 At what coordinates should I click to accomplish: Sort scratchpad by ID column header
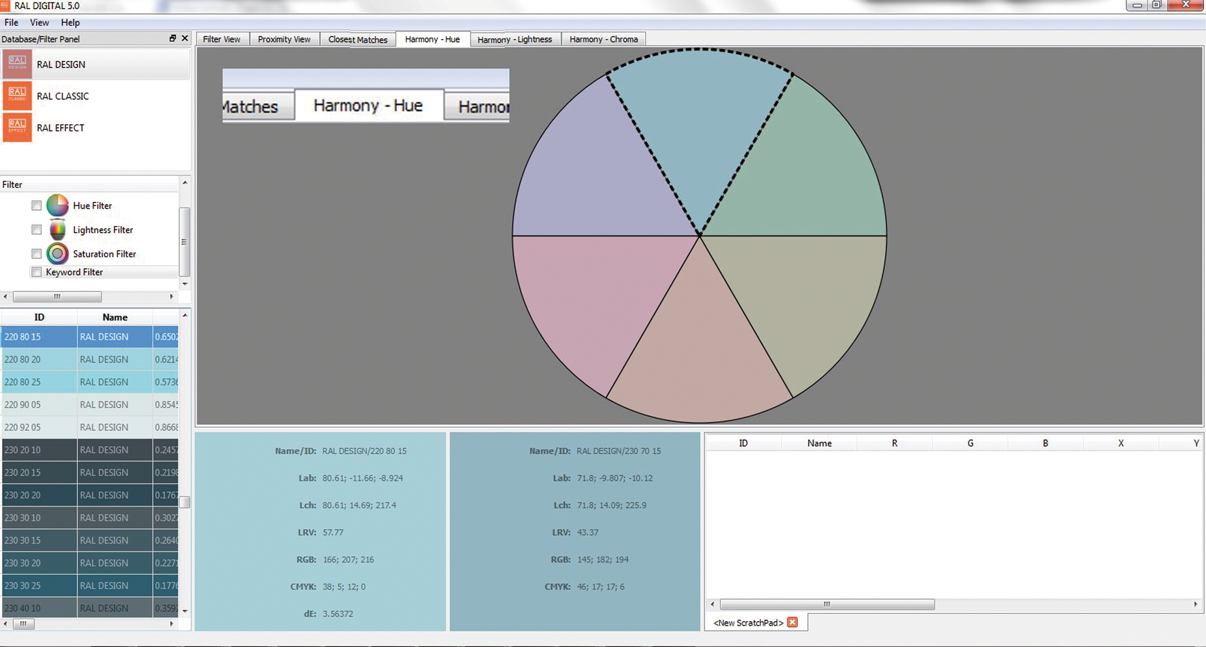point(743,443)
